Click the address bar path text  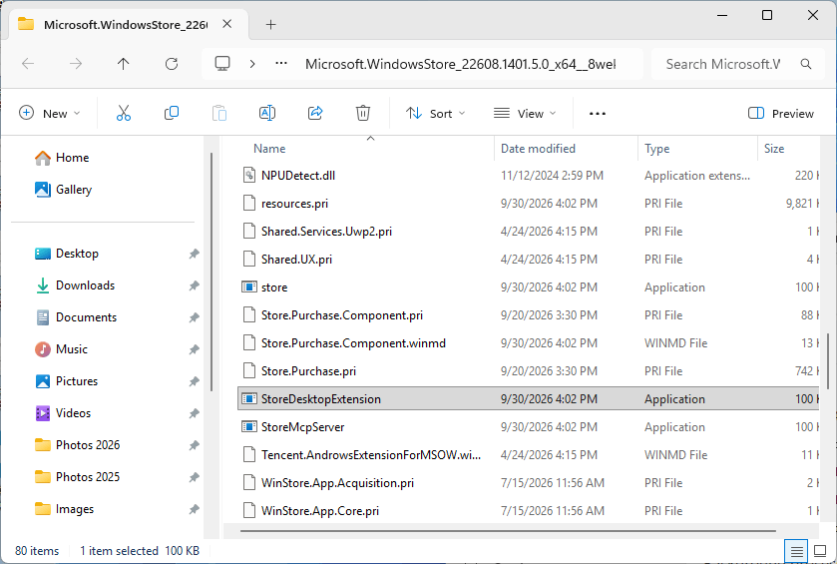pos(460,64)
